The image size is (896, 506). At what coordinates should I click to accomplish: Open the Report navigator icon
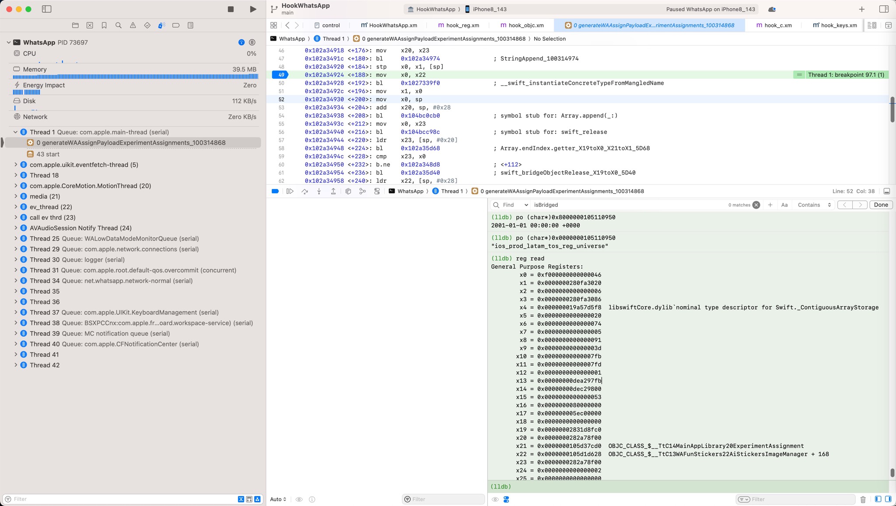(190, 25)
